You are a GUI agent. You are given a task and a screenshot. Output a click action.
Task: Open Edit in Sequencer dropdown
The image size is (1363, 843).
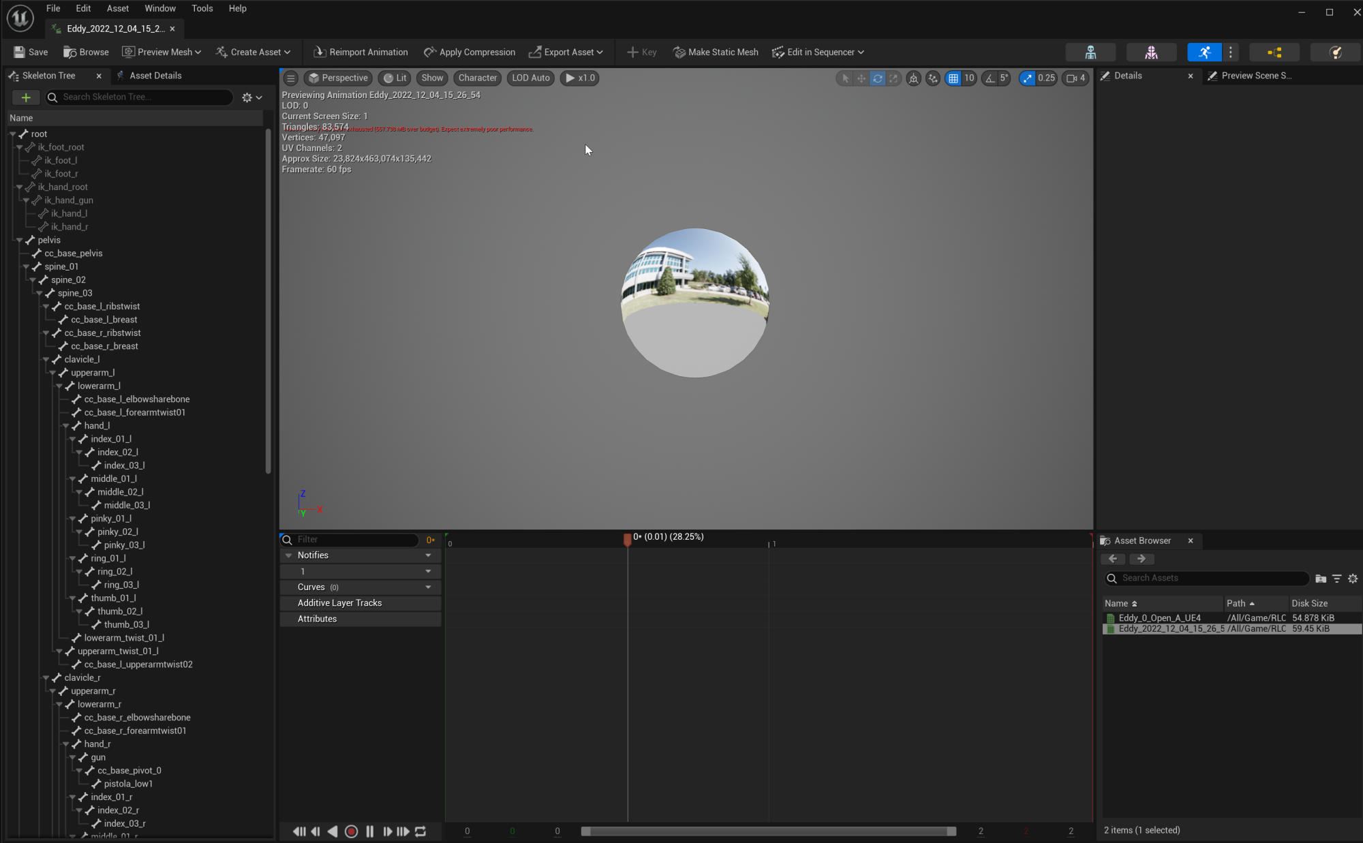[818, 52]
